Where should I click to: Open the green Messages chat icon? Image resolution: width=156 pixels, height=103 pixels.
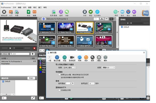point(67,12)
